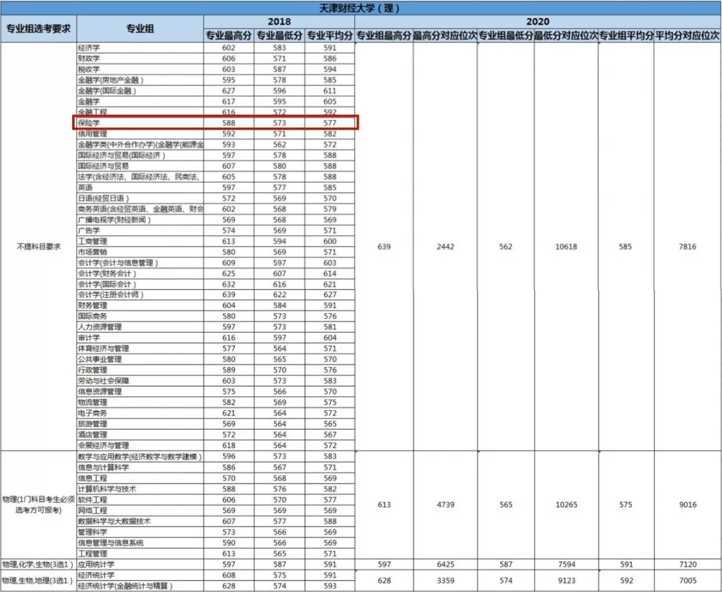
Task: Click the '专业组最低分' column header
Action: (x=505, y=35)
